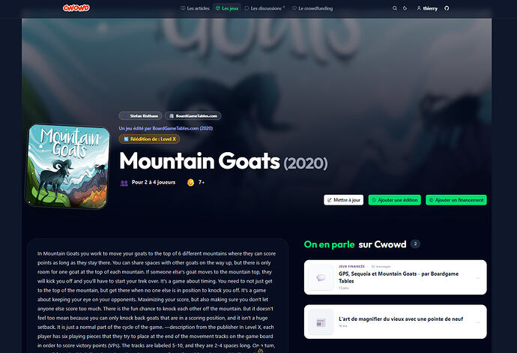Open Réédition de : Level X badge
The image size is (517, 353).
click(149, 139)
